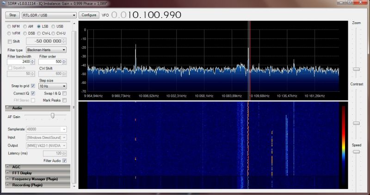This screenshot has width=370, height=195.
Task: Expand the AGC panel
Action: pos(38,167)
